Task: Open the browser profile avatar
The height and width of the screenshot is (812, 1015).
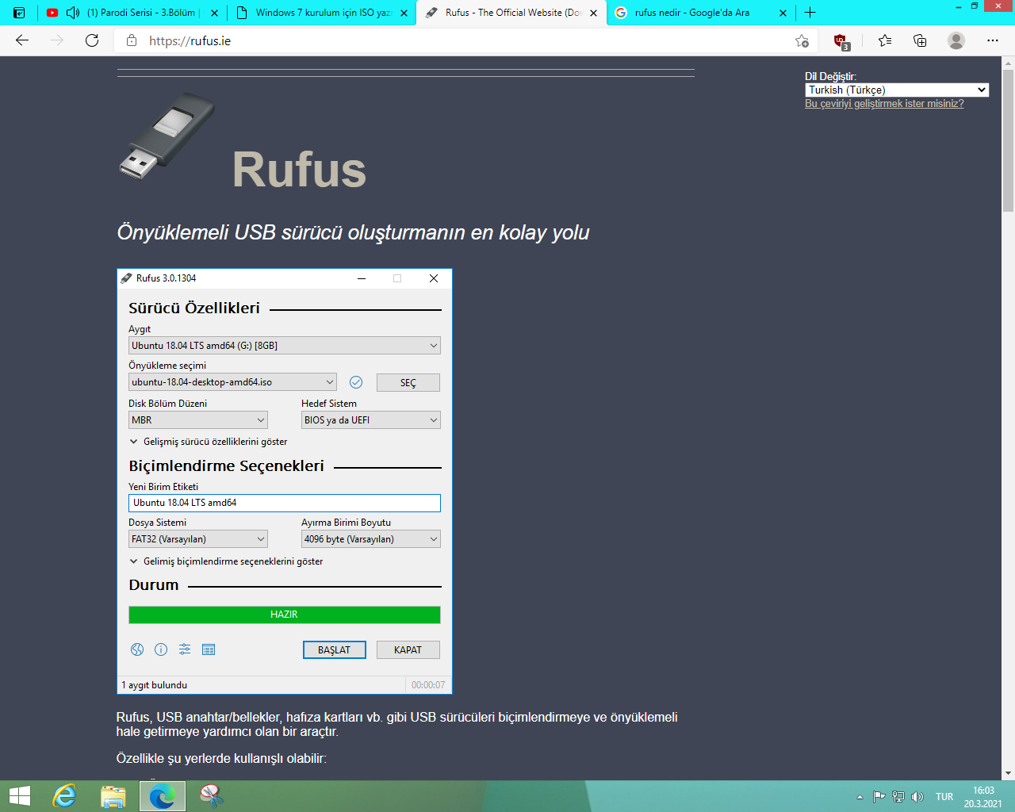Action: point(956,40)
